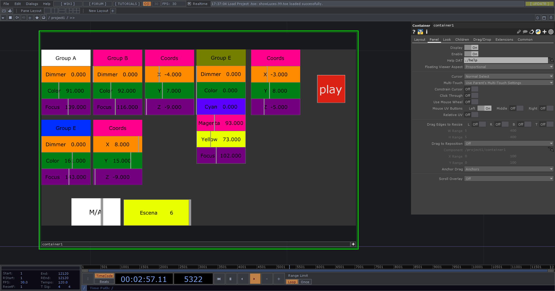Open the Python help icon in parameters
The height and width of the screenshot is (291, 555).
(x=420, y=32)
